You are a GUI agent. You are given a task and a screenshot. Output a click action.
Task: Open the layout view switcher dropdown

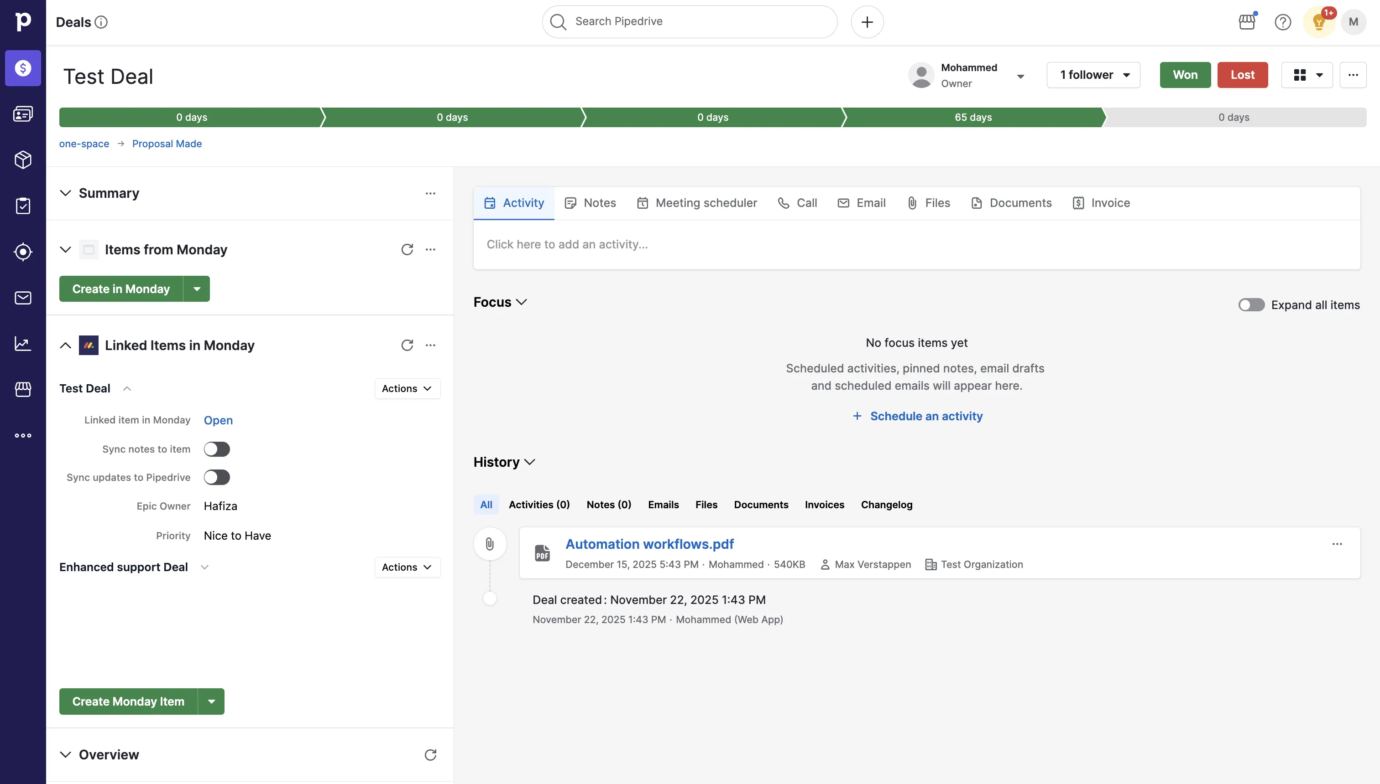click(x=1307, y=75)
